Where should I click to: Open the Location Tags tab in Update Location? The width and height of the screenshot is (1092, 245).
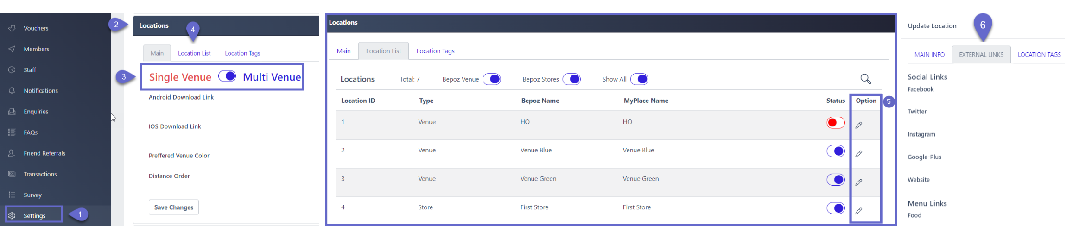point(1039,55)
